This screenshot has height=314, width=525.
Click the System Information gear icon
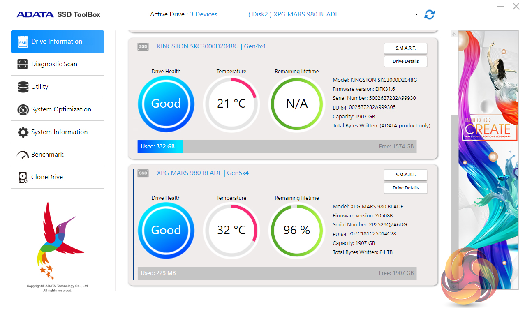tap(23, 132)
